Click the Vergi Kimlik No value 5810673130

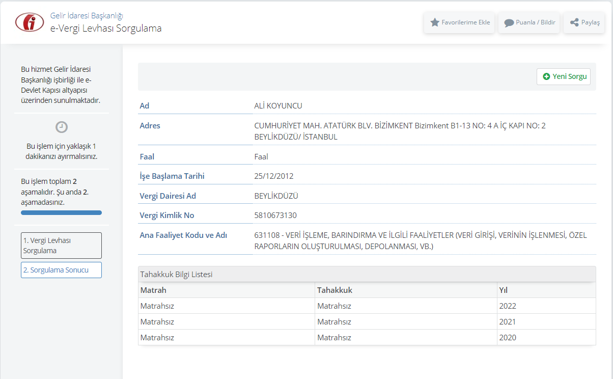click(x=275, y=215)
